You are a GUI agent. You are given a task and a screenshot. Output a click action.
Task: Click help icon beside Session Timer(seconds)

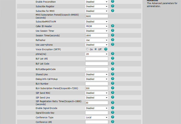113,35
